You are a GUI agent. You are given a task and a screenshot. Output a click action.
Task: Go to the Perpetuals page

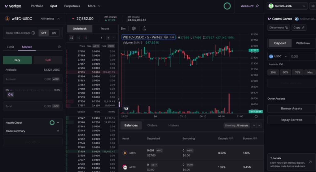72,6
